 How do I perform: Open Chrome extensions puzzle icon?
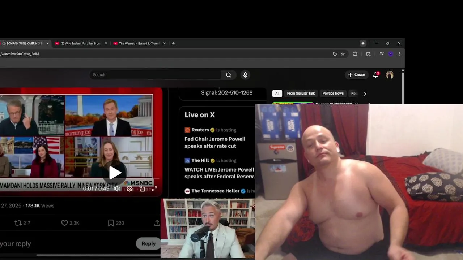(355, 54)
